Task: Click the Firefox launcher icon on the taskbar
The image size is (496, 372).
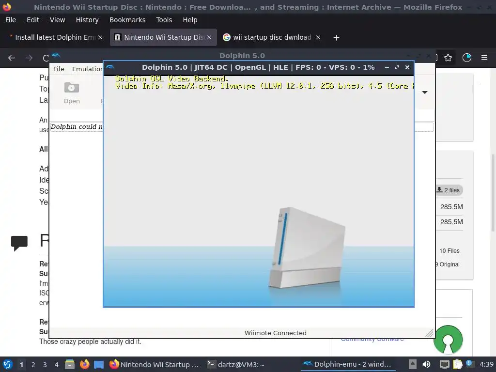Action: click(x=84, y=364)
